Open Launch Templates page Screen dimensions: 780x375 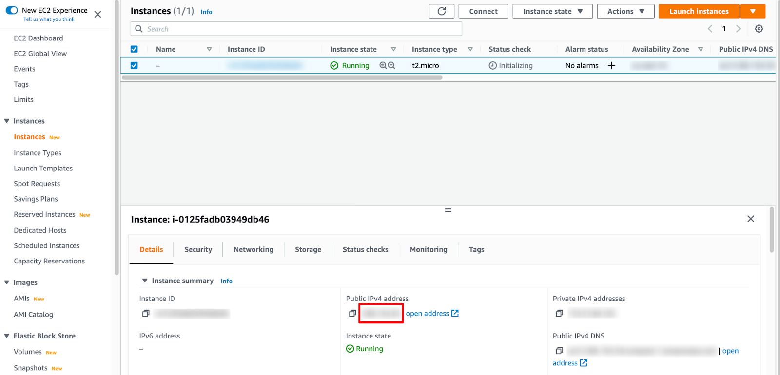(x=43, y=169)
